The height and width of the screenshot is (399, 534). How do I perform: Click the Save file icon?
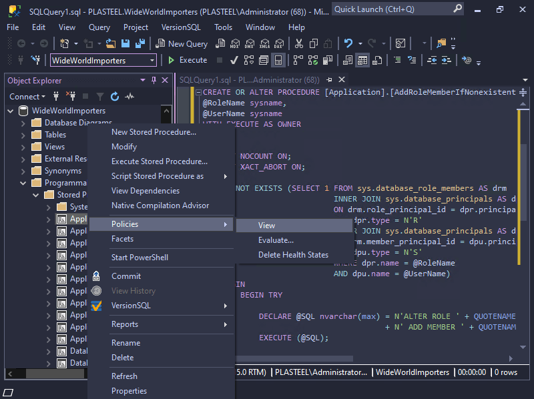click(125, 43)
